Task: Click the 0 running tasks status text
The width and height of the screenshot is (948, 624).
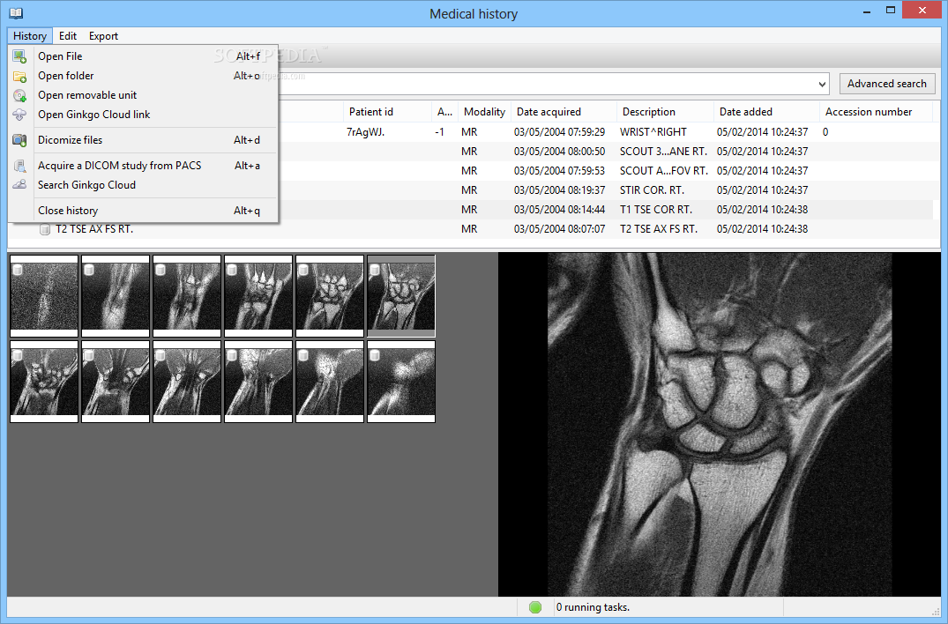Action: pyautogui.click(x=593, y=607)
